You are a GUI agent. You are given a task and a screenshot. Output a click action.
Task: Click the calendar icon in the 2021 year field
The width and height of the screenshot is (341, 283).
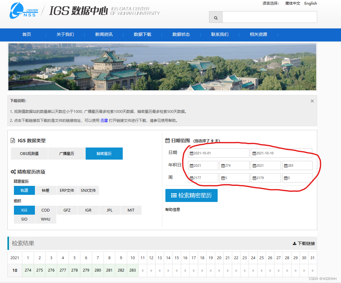point(192,165)
